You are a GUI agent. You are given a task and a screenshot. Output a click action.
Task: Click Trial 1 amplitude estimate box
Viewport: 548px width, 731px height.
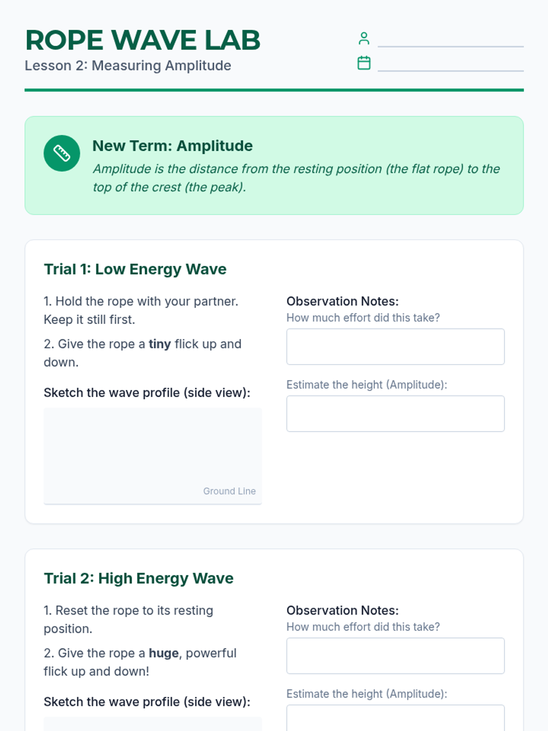pos(395,413)
